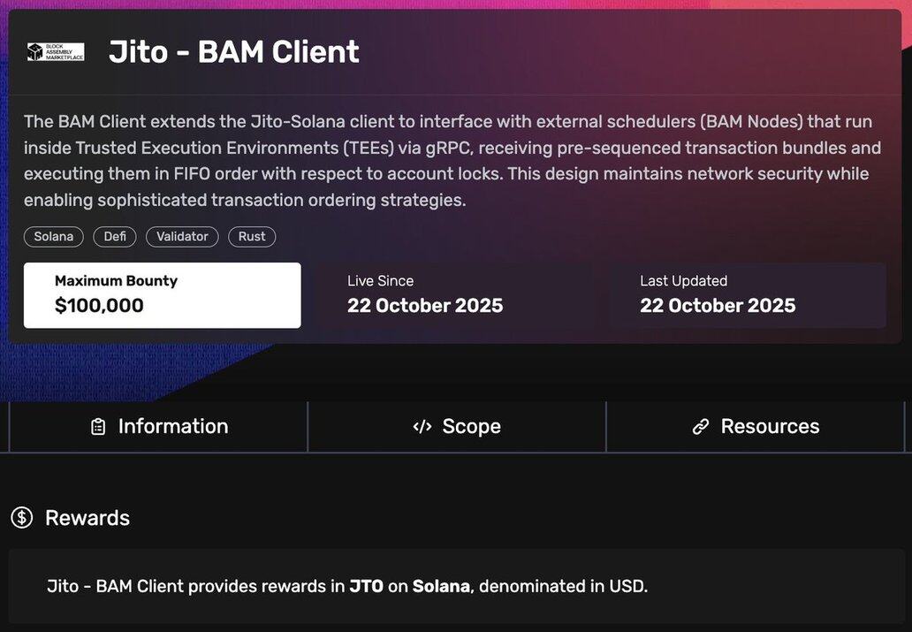Click the dollar coin icon beside Rewards
This screenshot has height=632, width=912.
pos(22,518)
